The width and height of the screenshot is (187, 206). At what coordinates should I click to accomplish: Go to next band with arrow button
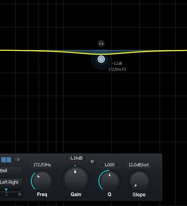18,160
